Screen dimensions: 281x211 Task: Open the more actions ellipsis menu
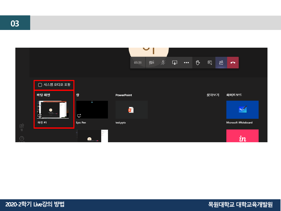[186, 63]
